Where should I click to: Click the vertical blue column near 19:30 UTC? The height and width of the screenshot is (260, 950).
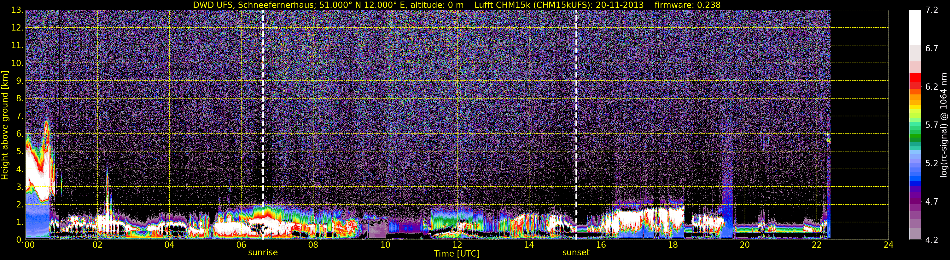(727, 184)
